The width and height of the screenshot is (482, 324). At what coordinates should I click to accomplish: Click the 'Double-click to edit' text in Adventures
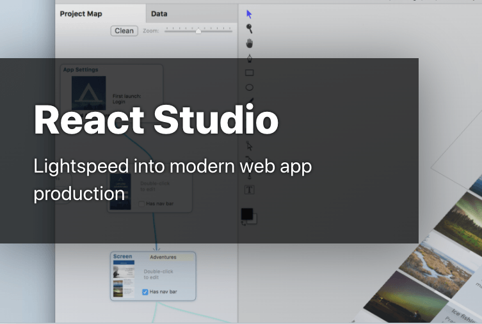point(158,274)
